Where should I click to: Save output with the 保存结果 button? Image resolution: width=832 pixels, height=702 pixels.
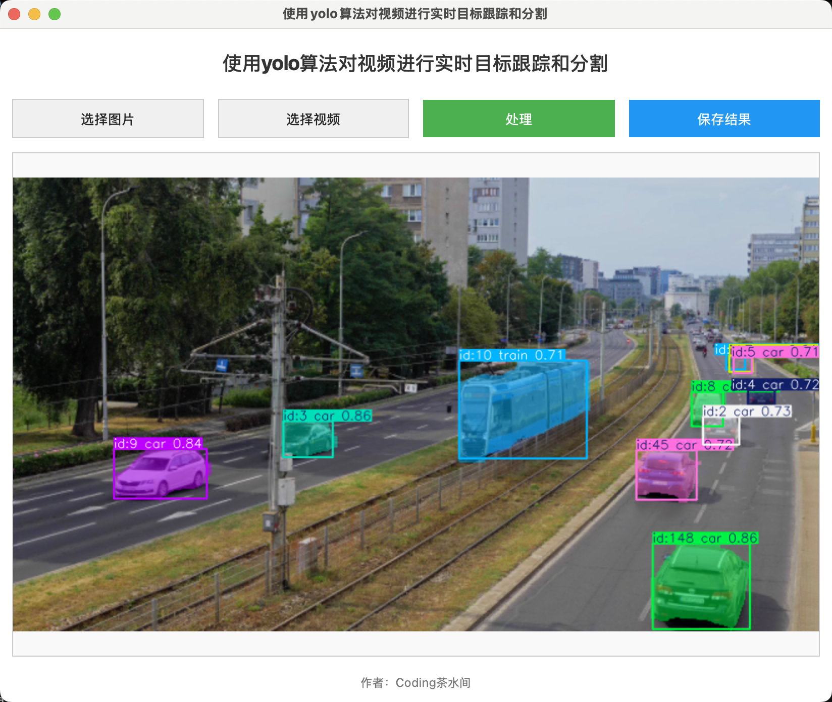click(724, 119)
